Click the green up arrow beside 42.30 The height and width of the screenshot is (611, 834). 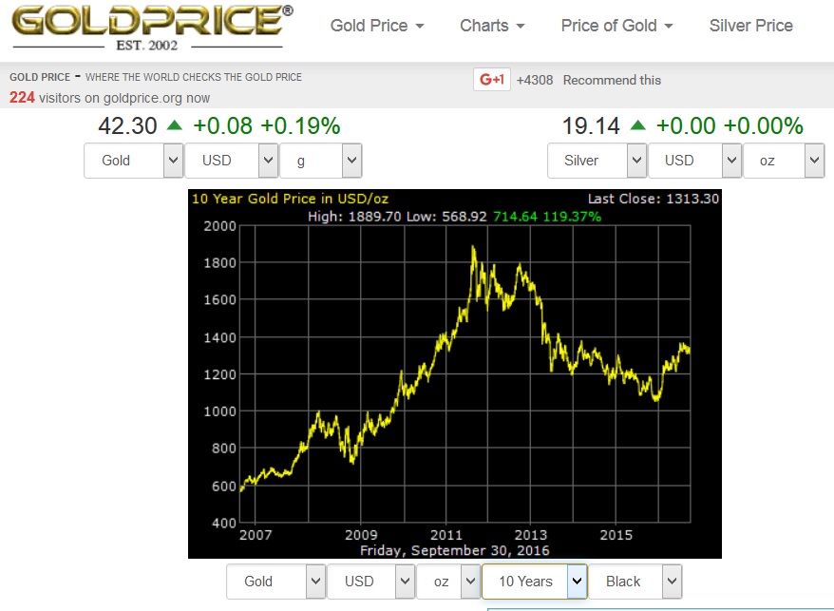175,125
